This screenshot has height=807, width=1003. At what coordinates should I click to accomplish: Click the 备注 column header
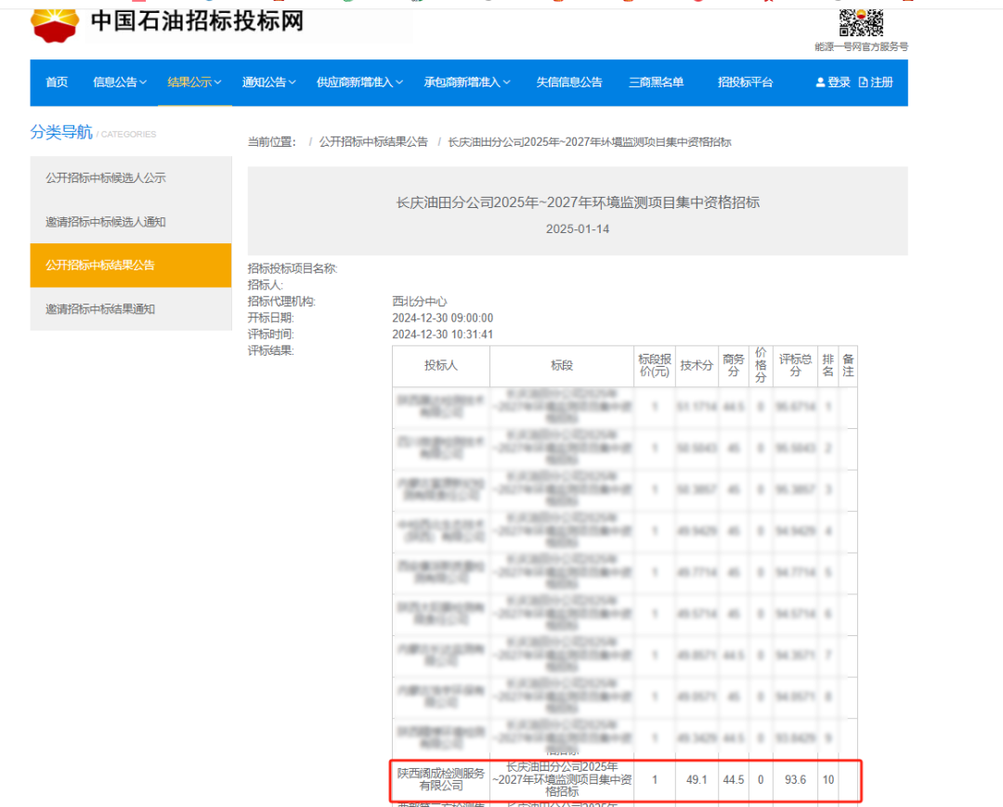[x=848, y=366]
